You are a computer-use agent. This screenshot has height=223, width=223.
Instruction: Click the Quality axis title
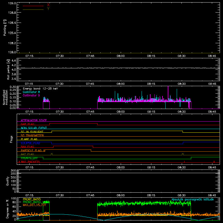pos(8,181)
